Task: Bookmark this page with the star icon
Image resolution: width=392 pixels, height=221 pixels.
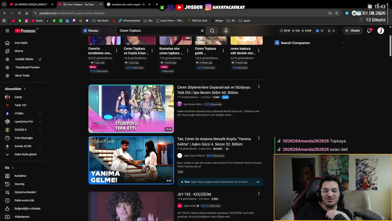Action: click(337, 13)
